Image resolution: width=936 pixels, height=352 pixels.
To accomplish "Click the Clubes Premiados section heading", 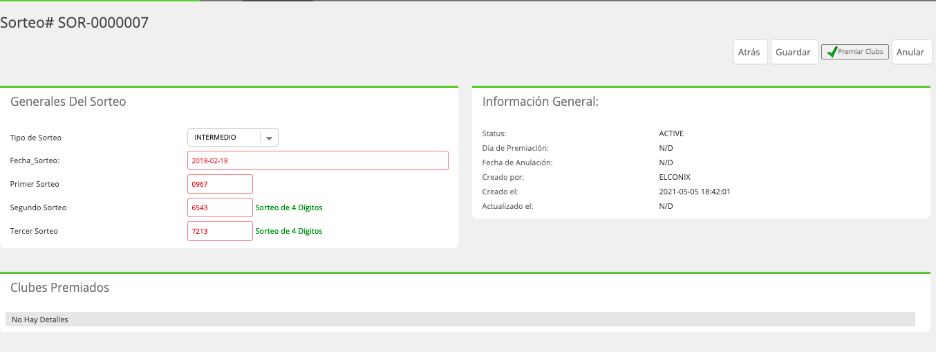I will click(60, 287).
